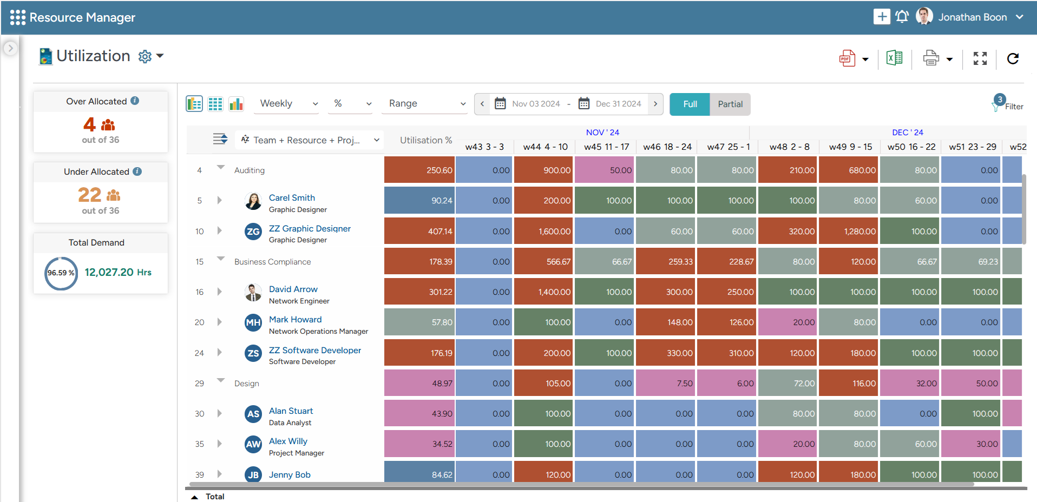The image size is (1037, 502).
Task: Open the Utilization settings gear
Action: click(144, 56)
